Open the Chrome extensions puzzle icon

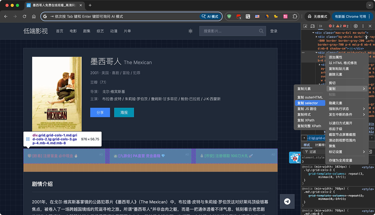[295, 16]
